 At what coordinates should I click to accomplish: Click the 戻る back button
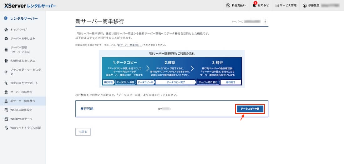pyautogui.click(x=83, y=132)
